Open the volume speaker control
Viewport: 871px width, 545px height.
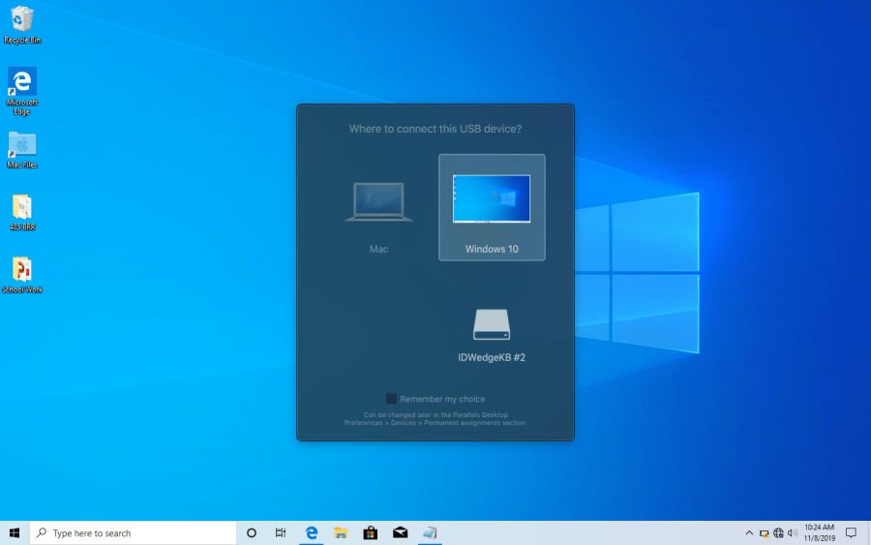tap(793, 533)
